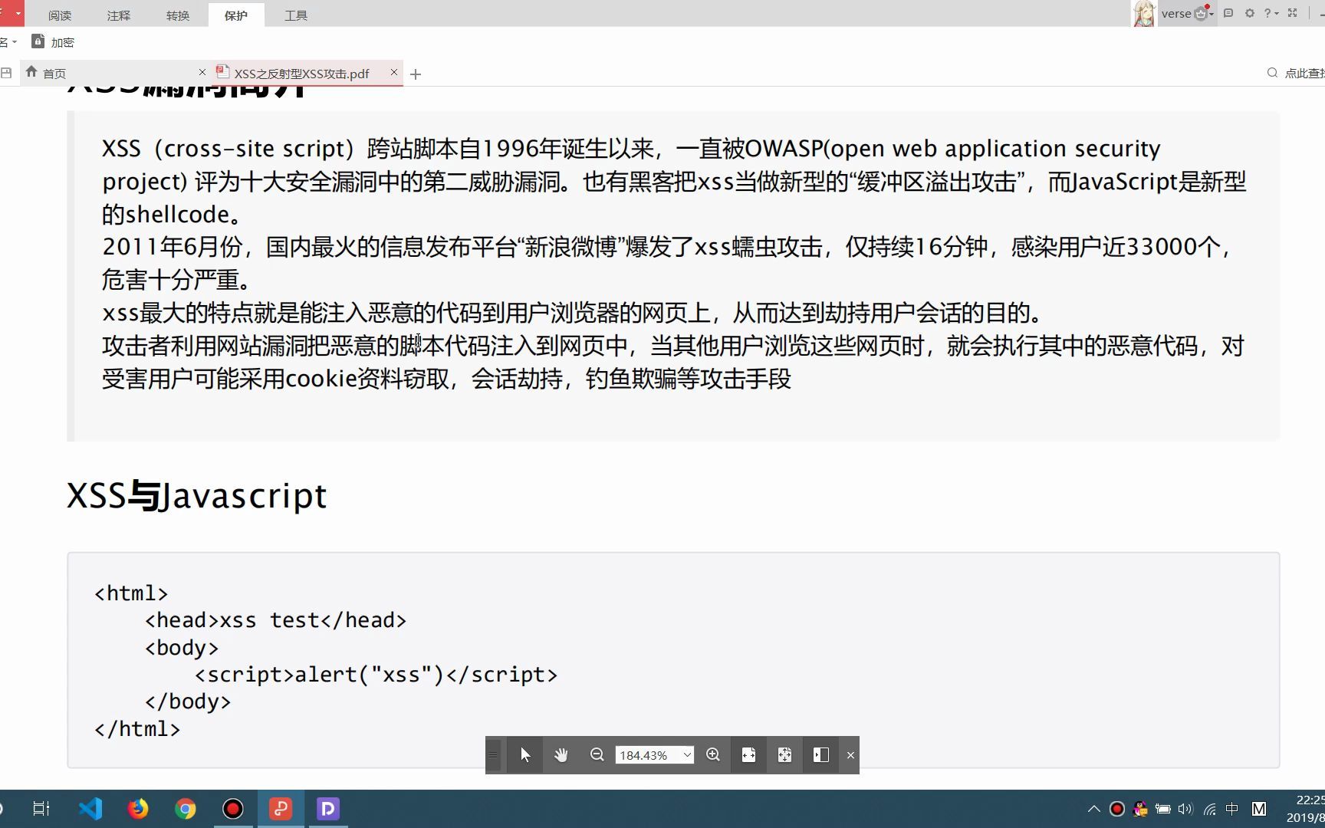This screenshot has width=1325, height=828.
Task: Open the verse user avatar
Action: 1144,14
